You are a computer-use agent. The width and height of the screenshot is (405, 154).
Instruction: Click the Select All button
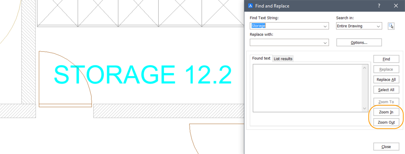click(x=386, y=90)
